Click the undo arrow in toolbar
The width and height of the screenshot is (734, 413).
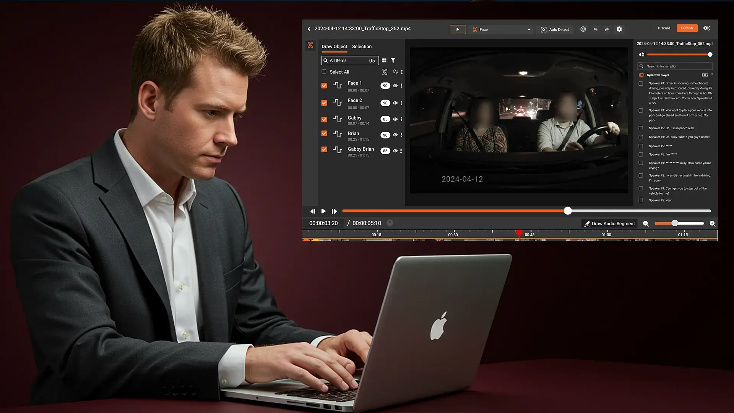[x=595, y=29]
